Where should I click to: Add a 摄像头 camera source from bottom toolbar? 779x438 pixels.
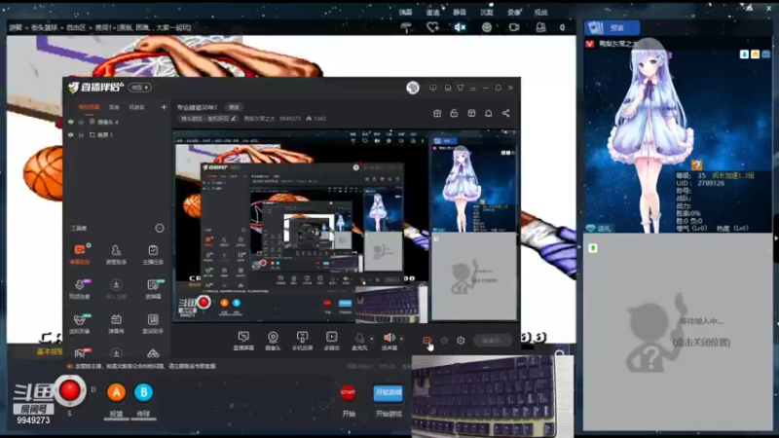click(273, 341)
